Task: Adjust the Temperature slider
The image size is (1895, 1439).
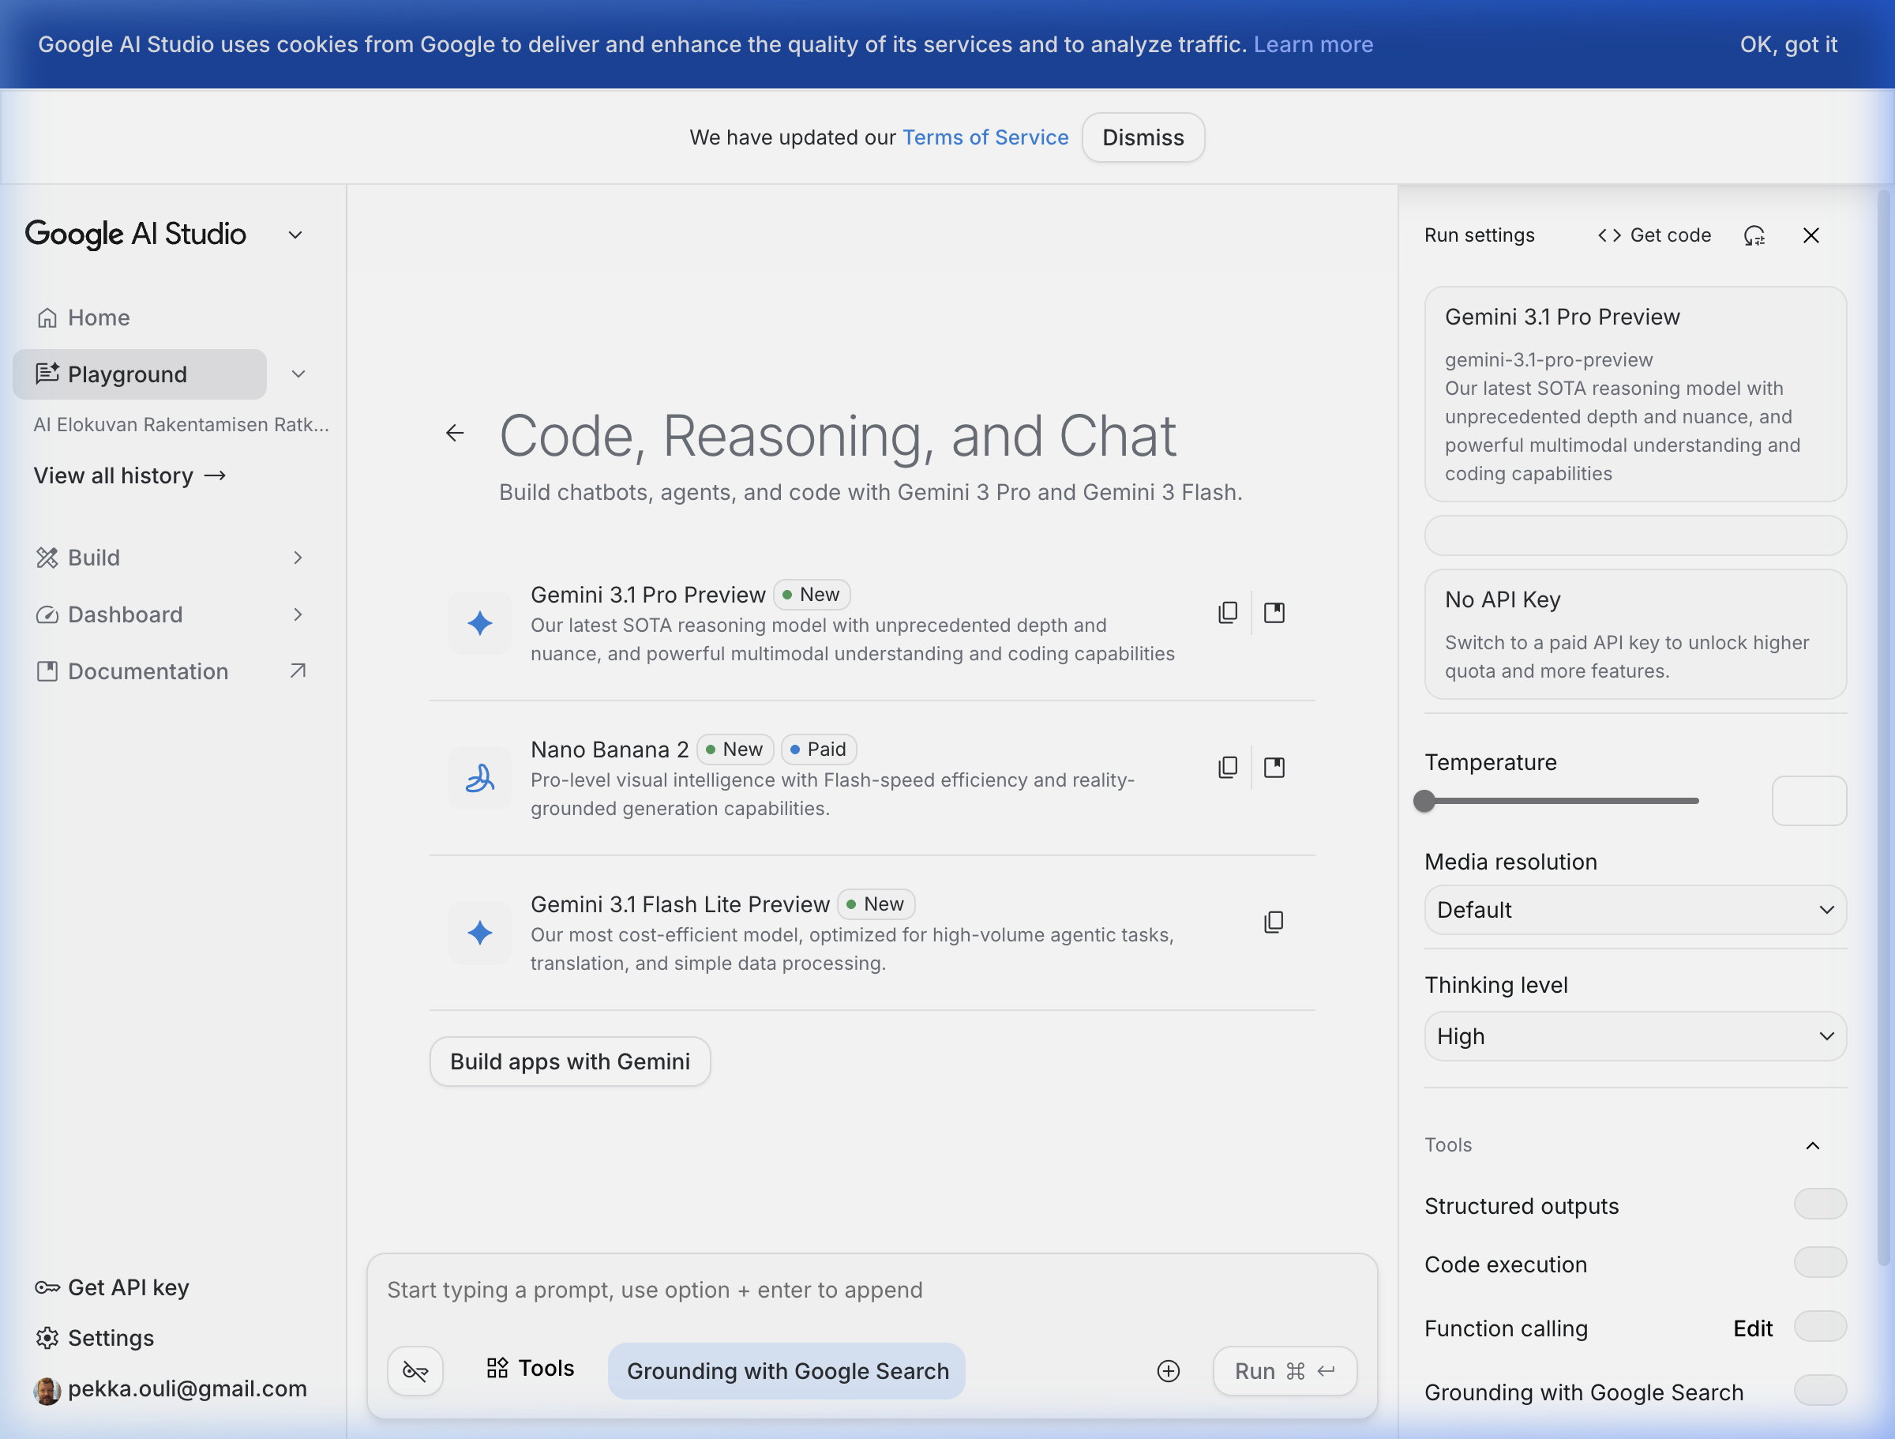Action: 1424,801
